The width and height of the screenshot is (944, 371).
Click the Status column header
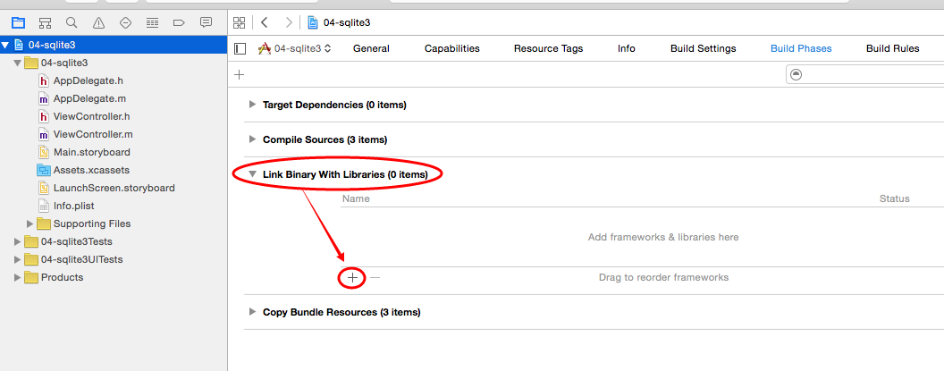[x=895, y=198]
